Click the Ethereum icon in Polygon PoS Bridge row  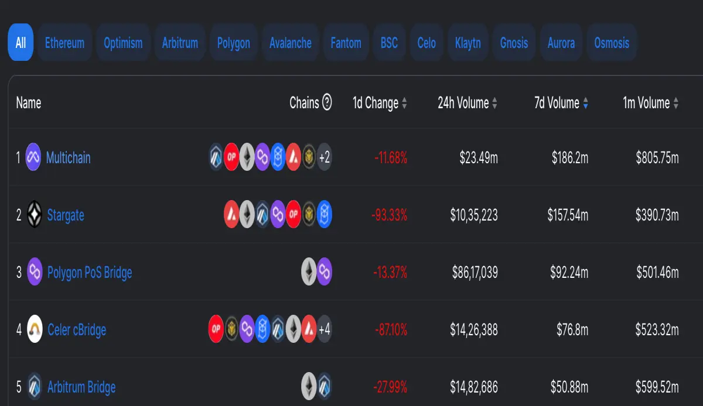point(309,273)
